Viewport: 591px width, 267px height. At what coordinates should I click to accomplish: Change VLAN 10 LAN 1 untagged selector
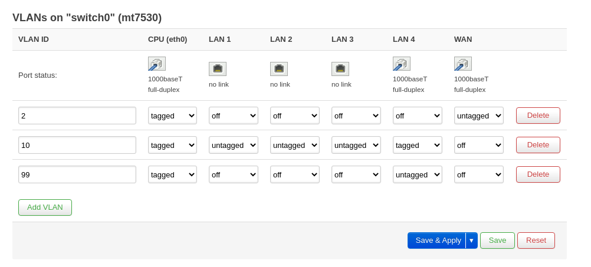234,145
